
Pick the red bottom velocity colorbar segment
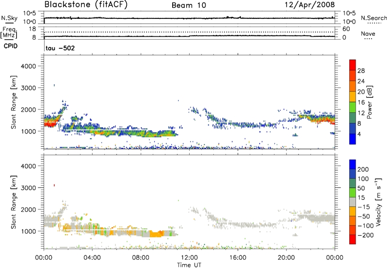[x=353, y=239]
